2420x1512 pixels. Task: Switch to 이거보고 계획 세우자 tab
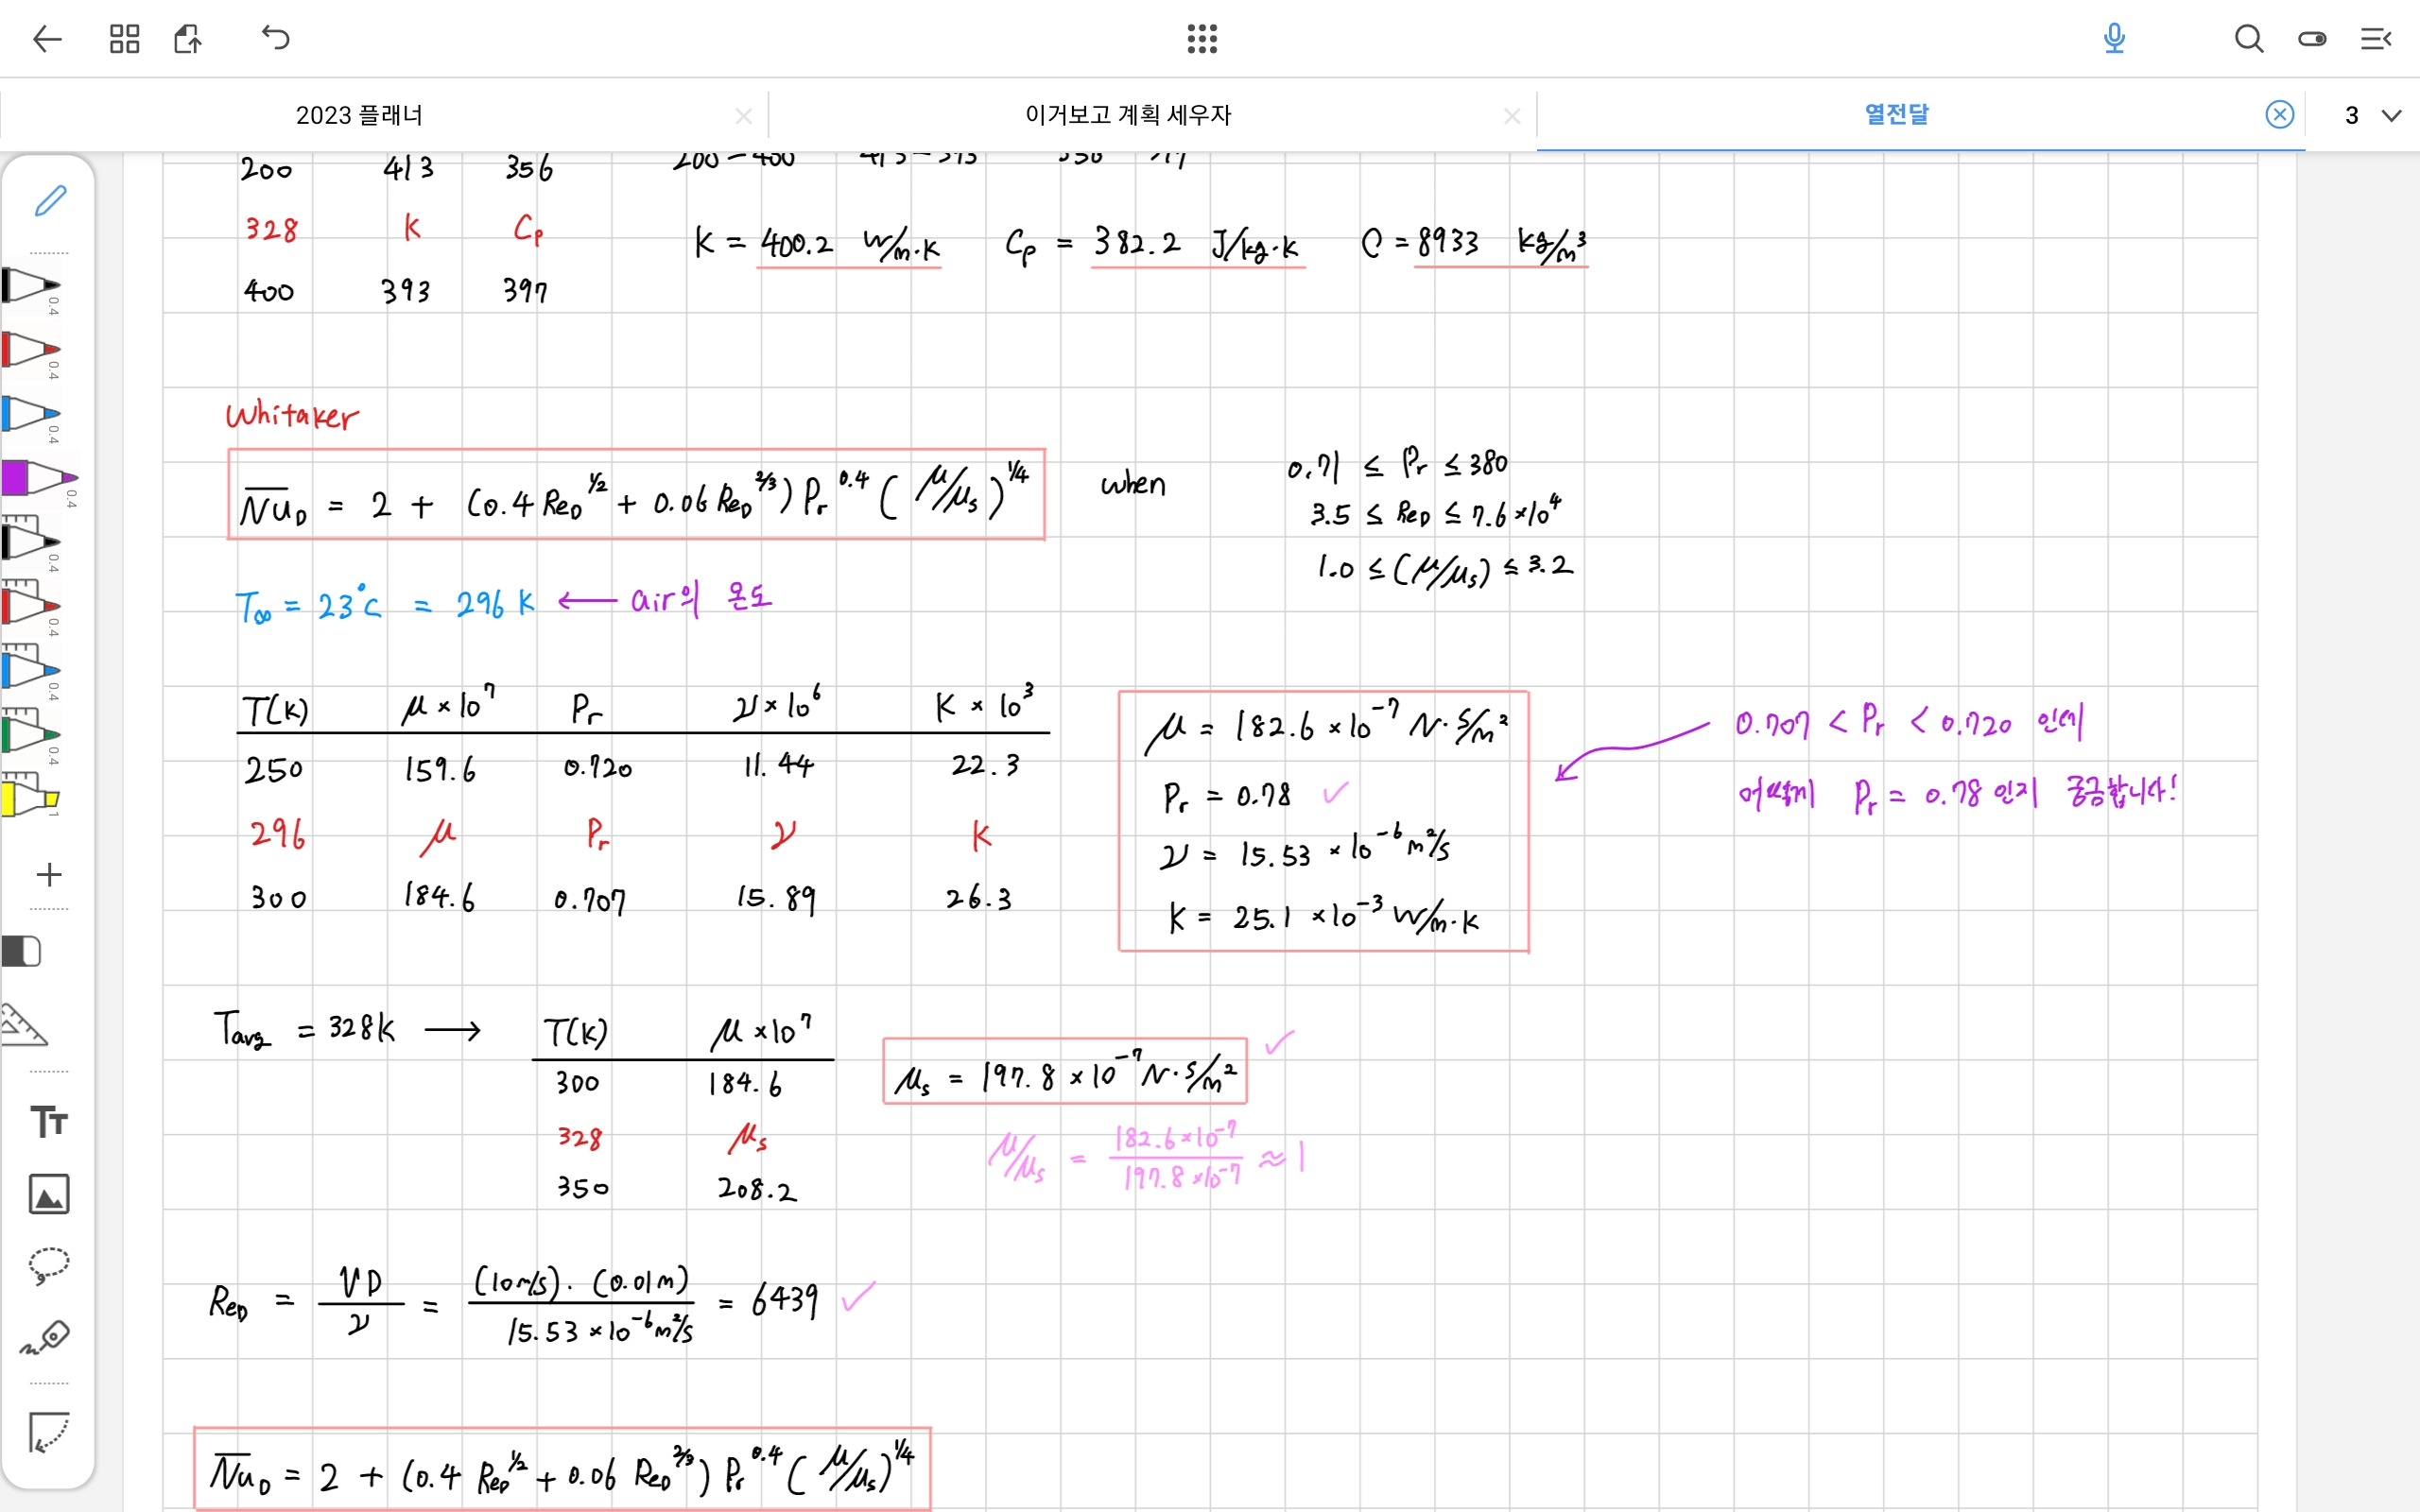(x=1127, y=116)
